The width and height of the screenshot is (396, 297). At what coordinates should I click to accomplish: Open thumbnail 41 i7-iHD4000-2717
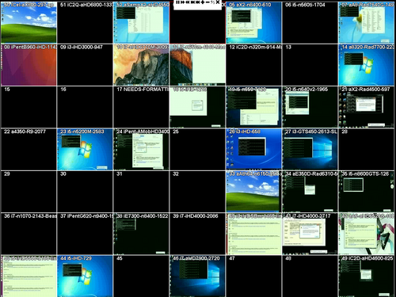(x=310, y=234)
